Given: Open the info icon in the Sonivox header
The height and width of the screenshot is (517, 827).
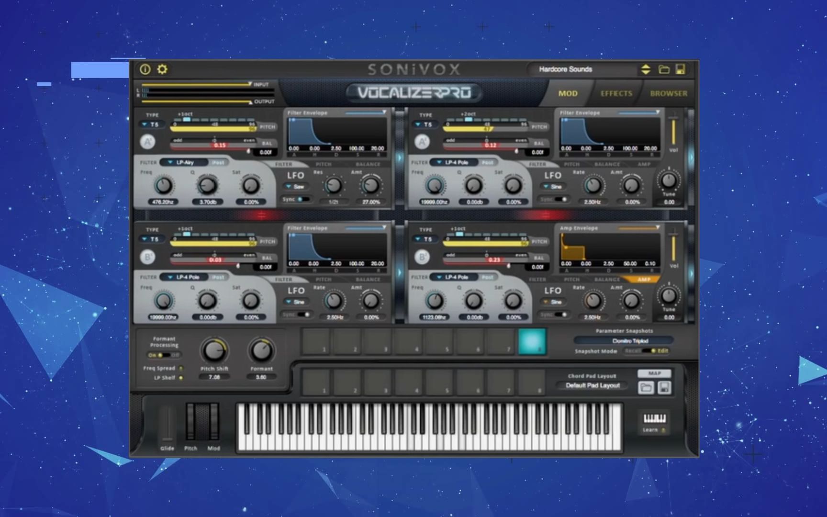Looking at the screenshot, I should (x=145, y=69).
